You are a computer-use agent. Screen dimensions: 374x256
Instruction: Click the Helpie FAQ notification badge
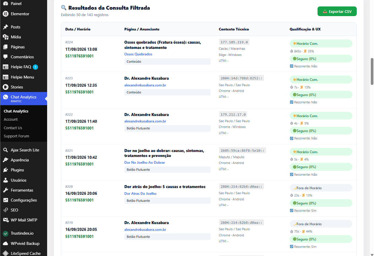[x=35, y=67]
